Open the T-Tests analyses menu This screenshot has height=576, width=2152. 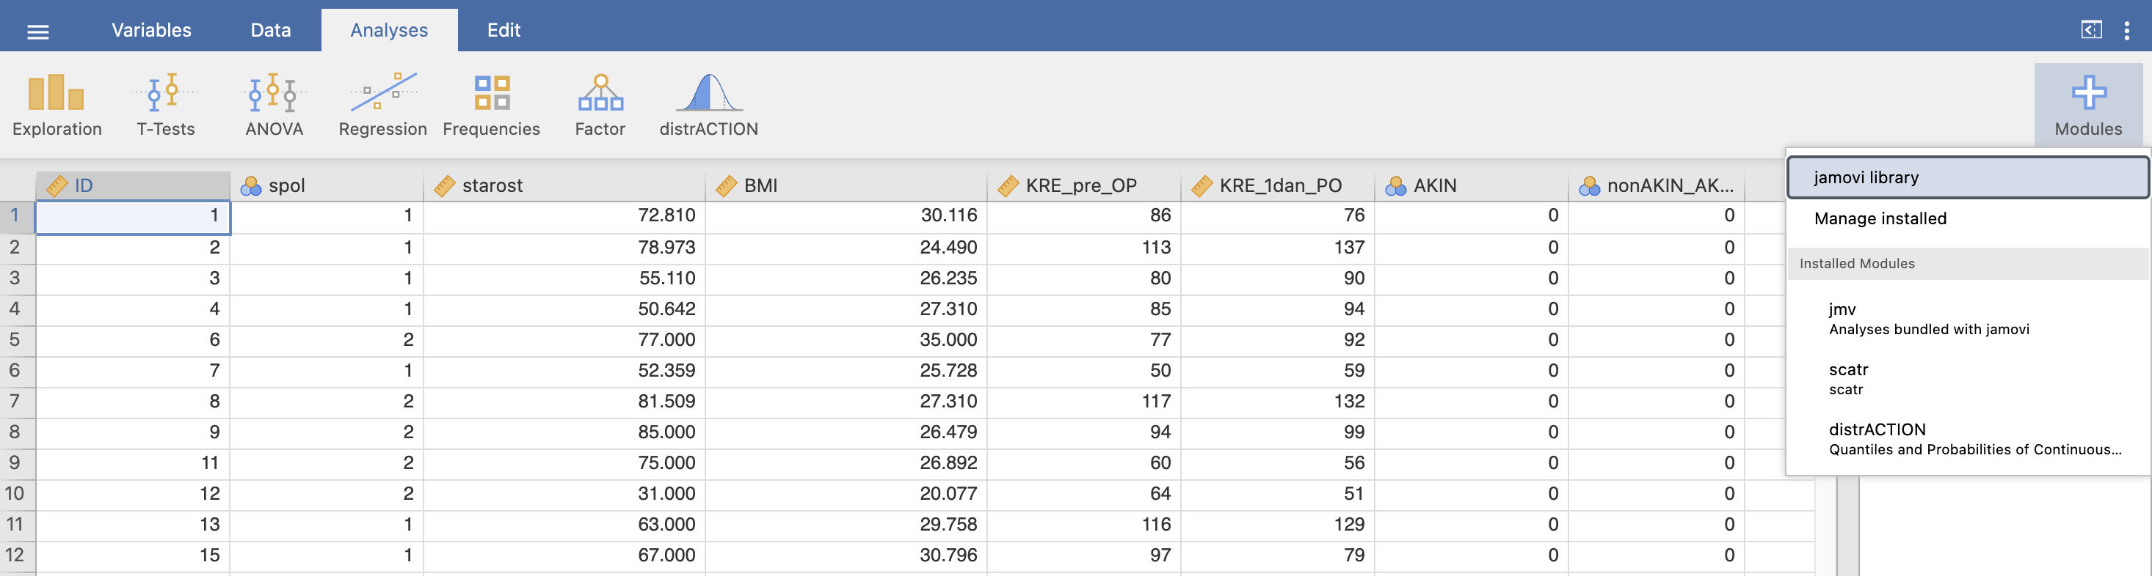[x=165, y=105]
